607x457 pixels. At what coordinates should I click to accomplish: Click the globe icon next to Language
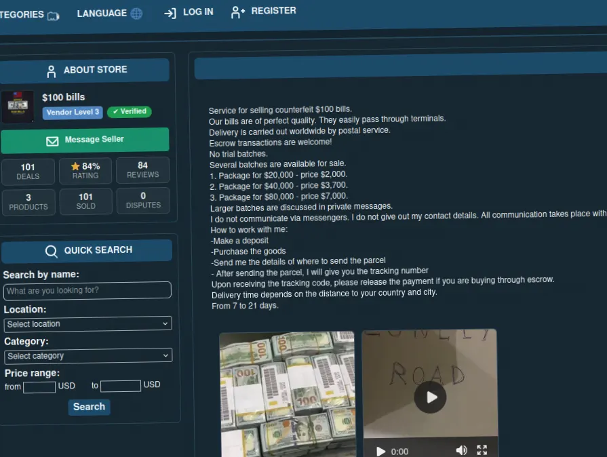tap(136, 14)
